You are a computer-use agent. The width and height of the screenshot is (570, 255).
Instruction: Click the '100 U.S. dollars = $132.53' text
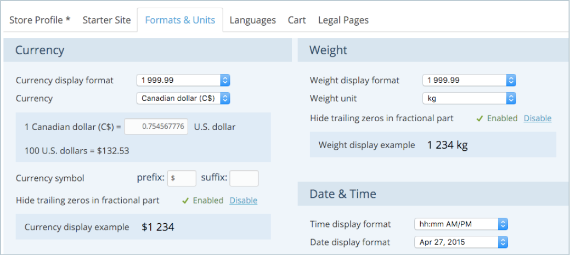tap(77, 150)
